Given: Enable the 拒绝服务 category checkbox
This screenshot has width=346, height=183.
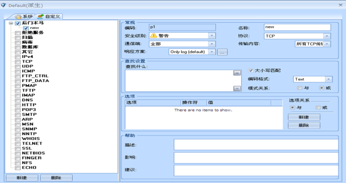Looking at the screenshot, I should pyautogui.click(x=18, y=33).
